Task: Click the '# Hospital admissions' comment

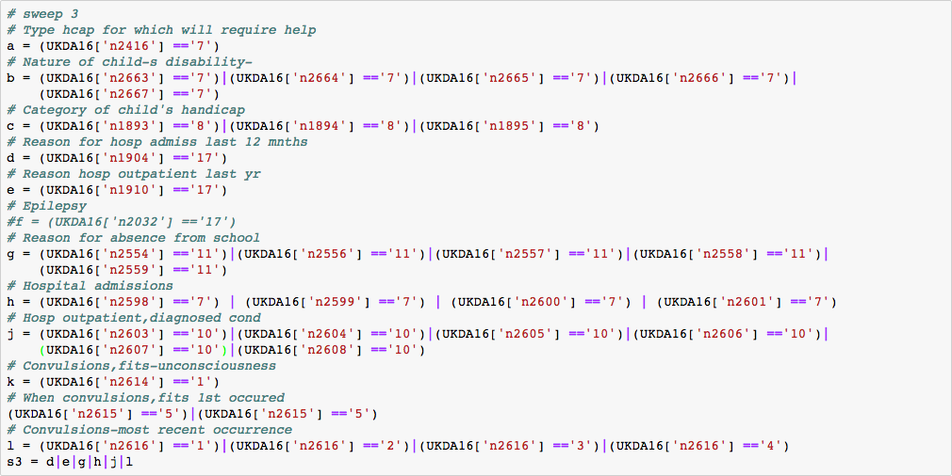Action: (x=90, y=285)
